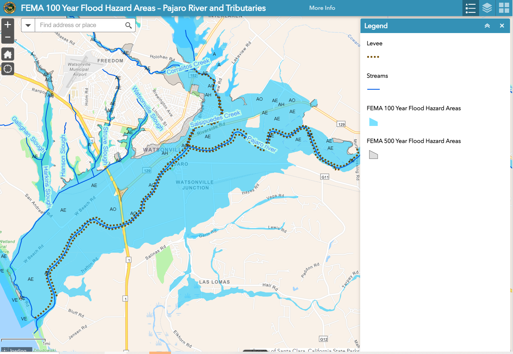
Task: Click the FEMA 500 Year flood swatch
Action: coord(373,155)
